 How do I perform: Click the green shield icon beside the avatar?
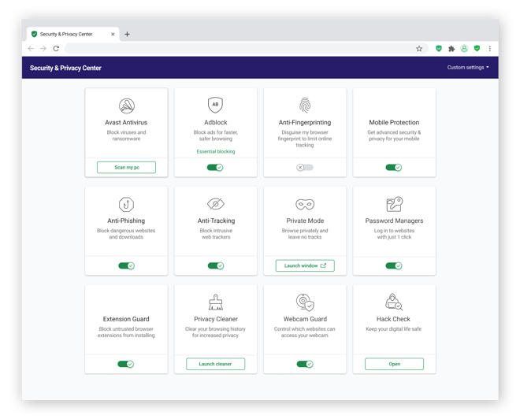(477, 48)
